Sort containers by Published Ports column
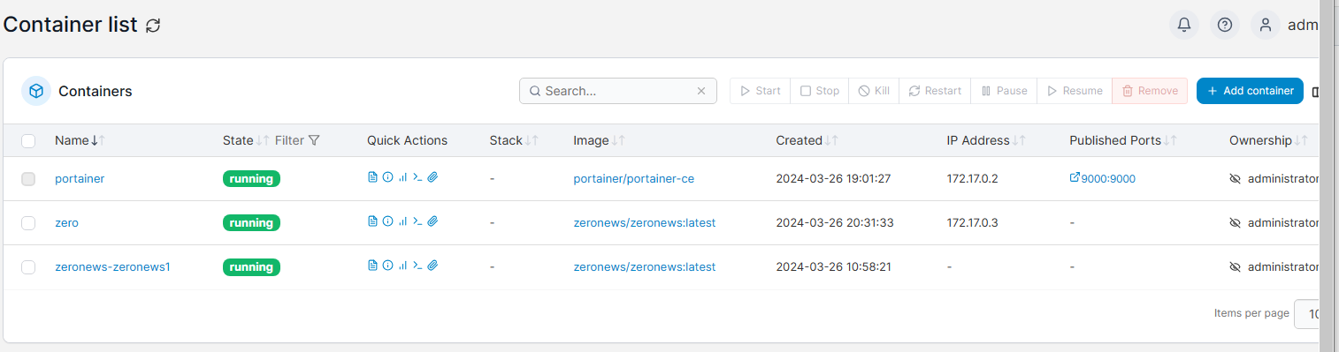1339x352 pixels. click(x=1123, y=140)
